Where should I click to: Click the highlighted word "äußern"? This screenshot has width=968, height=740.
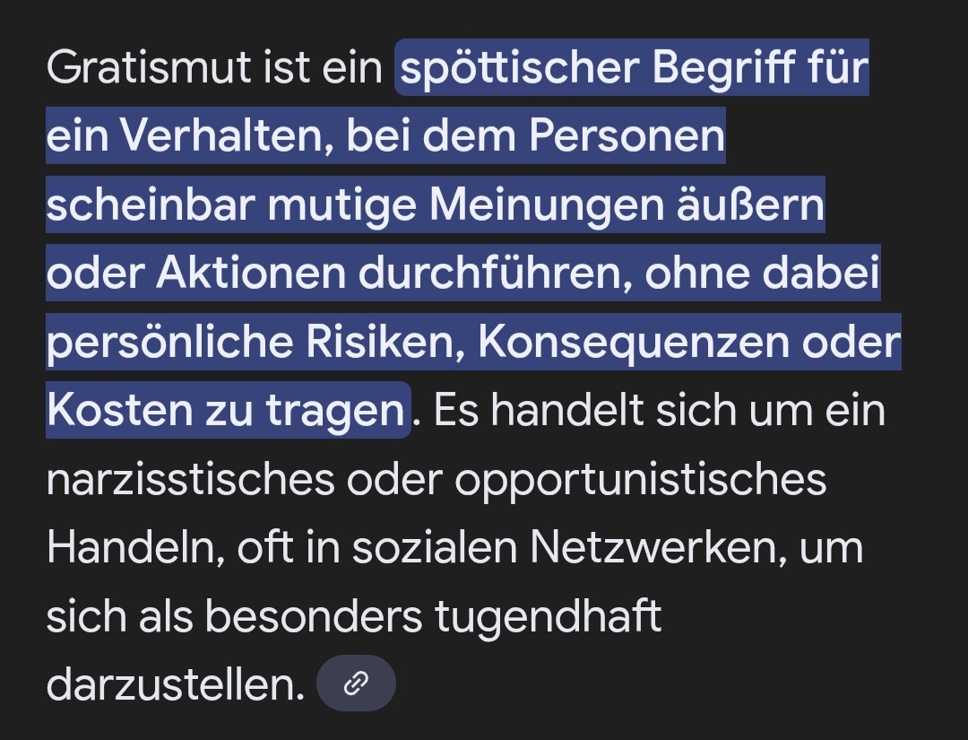click(x=764, y=205)
